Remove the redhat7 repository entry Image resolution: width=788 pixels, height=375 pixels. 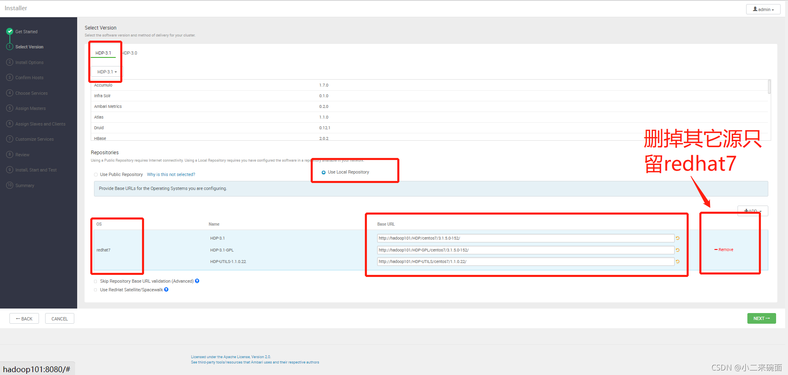tap(724, 250)
